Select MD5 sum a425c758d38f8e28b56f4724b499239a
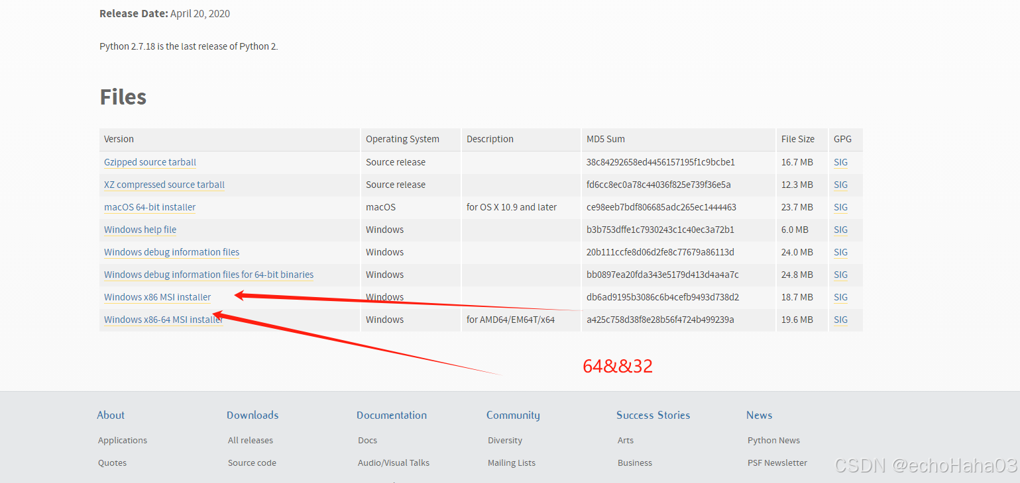 (660, 320)
